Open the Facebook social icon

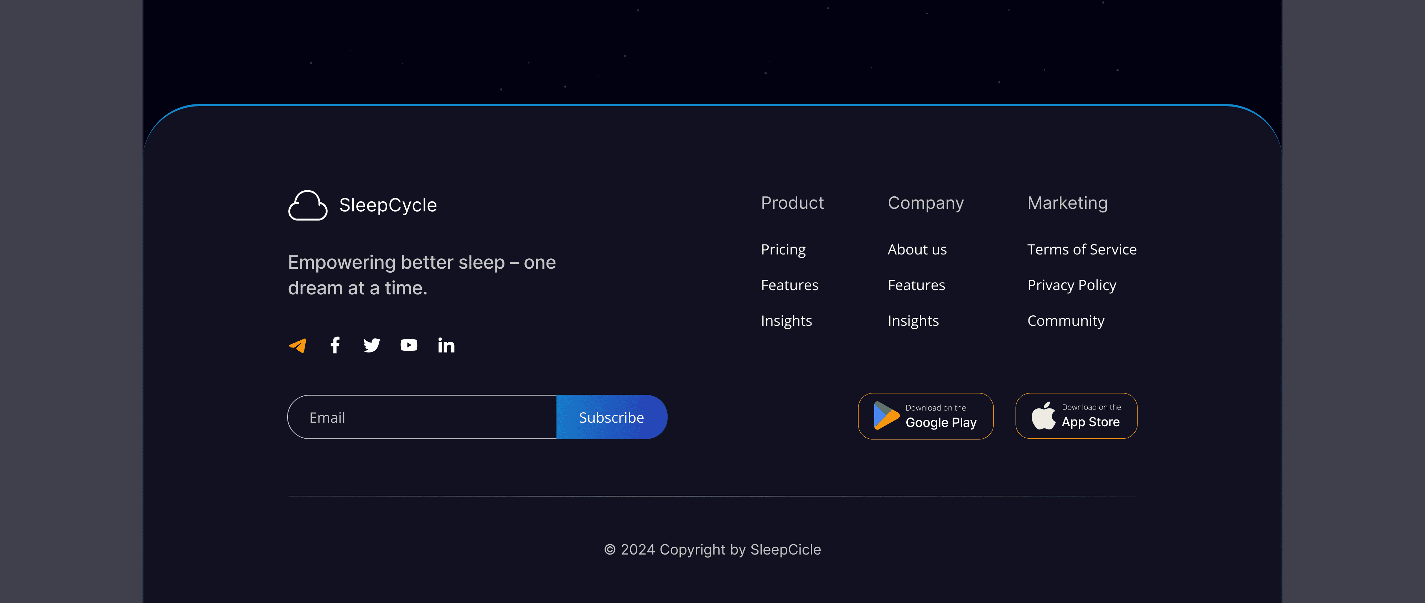tap(335, 345)
